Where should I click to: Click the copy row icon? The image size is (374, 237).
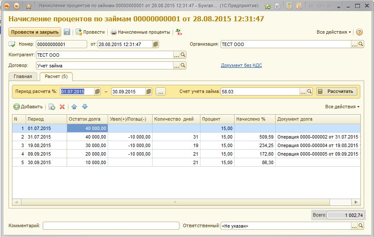click(x=52, y=107)
